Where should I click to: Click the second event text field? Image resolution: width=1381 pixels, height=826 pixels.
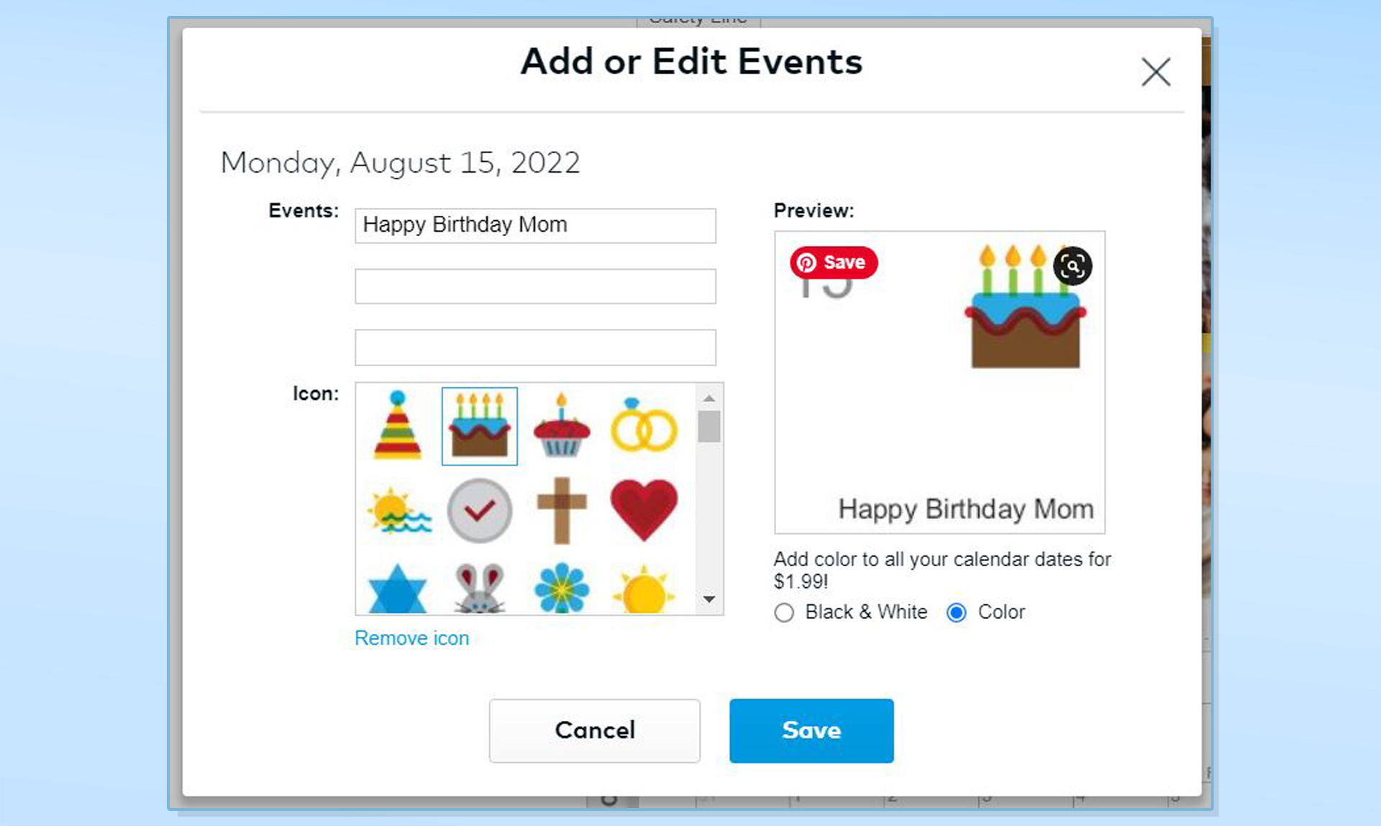point(536,286)
